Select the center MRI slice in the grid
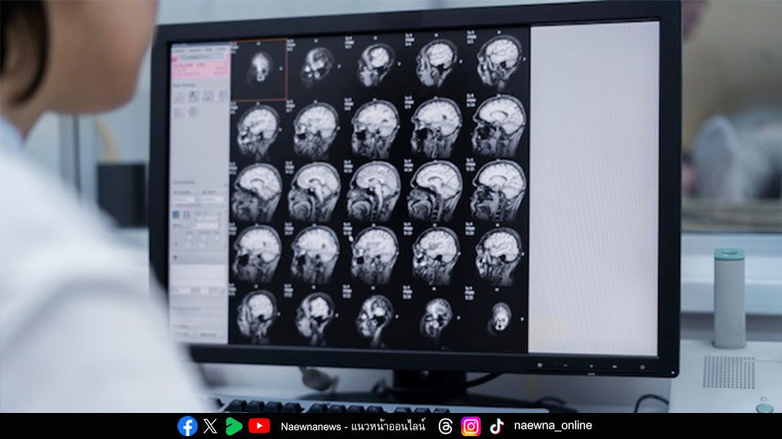The width and height of the screenshot is (782, 439). pyautogui.click(x=374, y=190)
